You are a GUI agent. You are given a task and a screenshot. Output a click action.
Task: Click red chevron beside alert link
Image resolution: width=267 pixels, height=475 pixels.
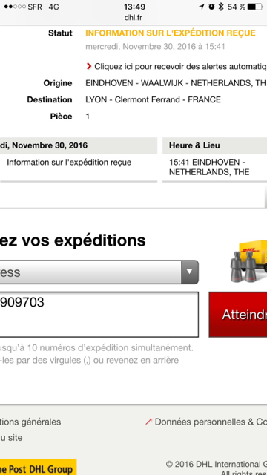click(x=89, y=66)
